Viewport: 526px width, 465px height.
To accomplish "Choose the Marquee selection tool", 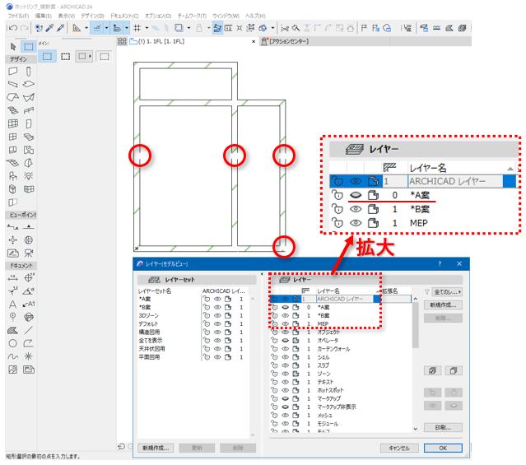I will click(x=29, y=46).
